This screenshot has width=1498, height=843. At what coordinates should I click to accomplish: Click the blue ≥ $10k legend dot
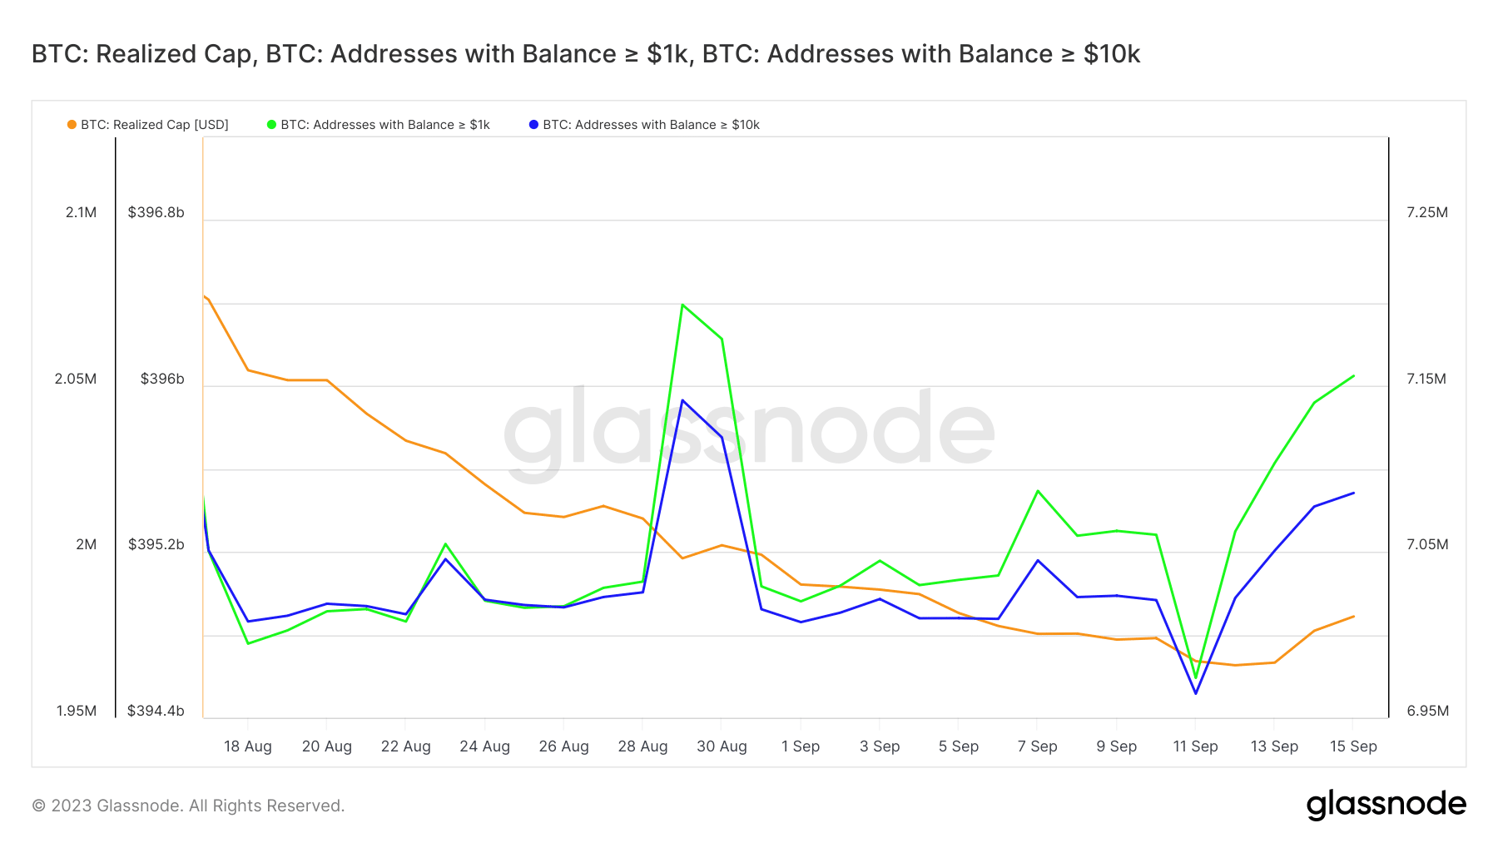click(x=533, y=125)
